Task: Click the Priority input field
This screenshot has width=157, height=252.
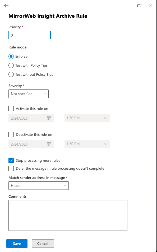Action: [x=30, y=35]
